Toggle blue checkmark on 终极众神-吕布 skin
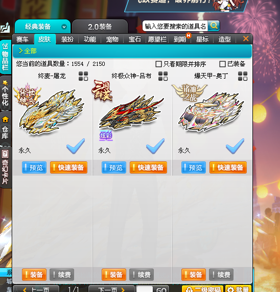Viewport: 280px width, 292px height. pyautogui.click(x=155, y=146)
